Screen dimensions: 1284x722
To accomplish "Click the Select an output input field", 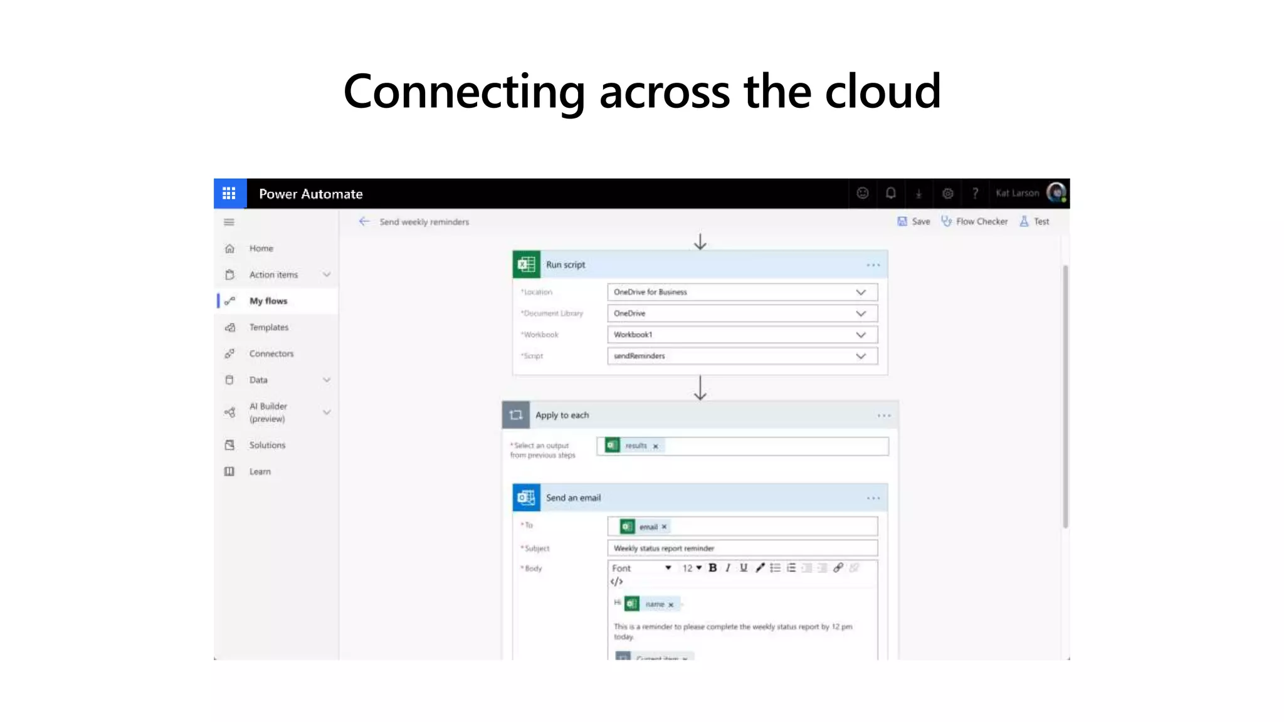I will (742, 446).
